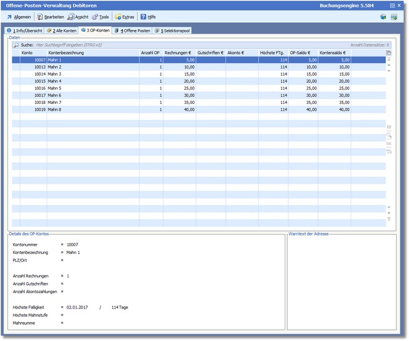Open the Tools menu
Image resolution: width=409 pixels, height=341 pixels.
pos(100,17)
